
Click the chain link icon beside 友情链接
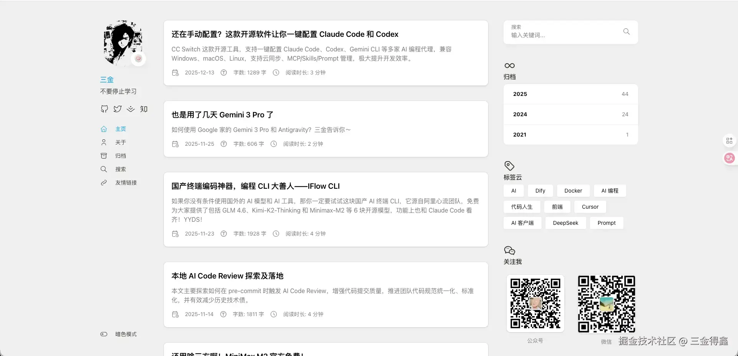tap(104, 183)
